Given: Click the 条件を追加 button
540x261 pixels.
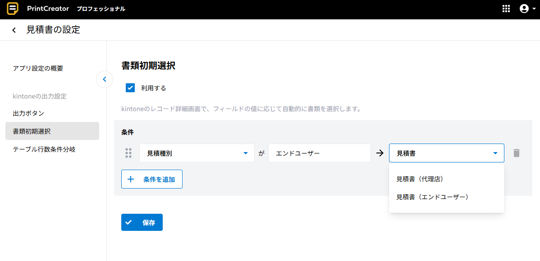Looking at the screenshot, I should 151,179.
